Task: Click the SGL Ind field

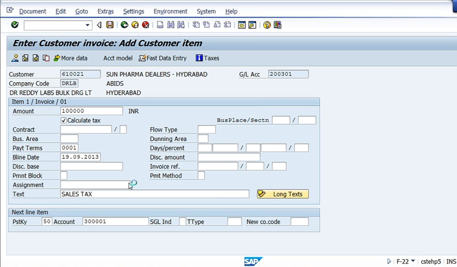Action: coord(182,221)
